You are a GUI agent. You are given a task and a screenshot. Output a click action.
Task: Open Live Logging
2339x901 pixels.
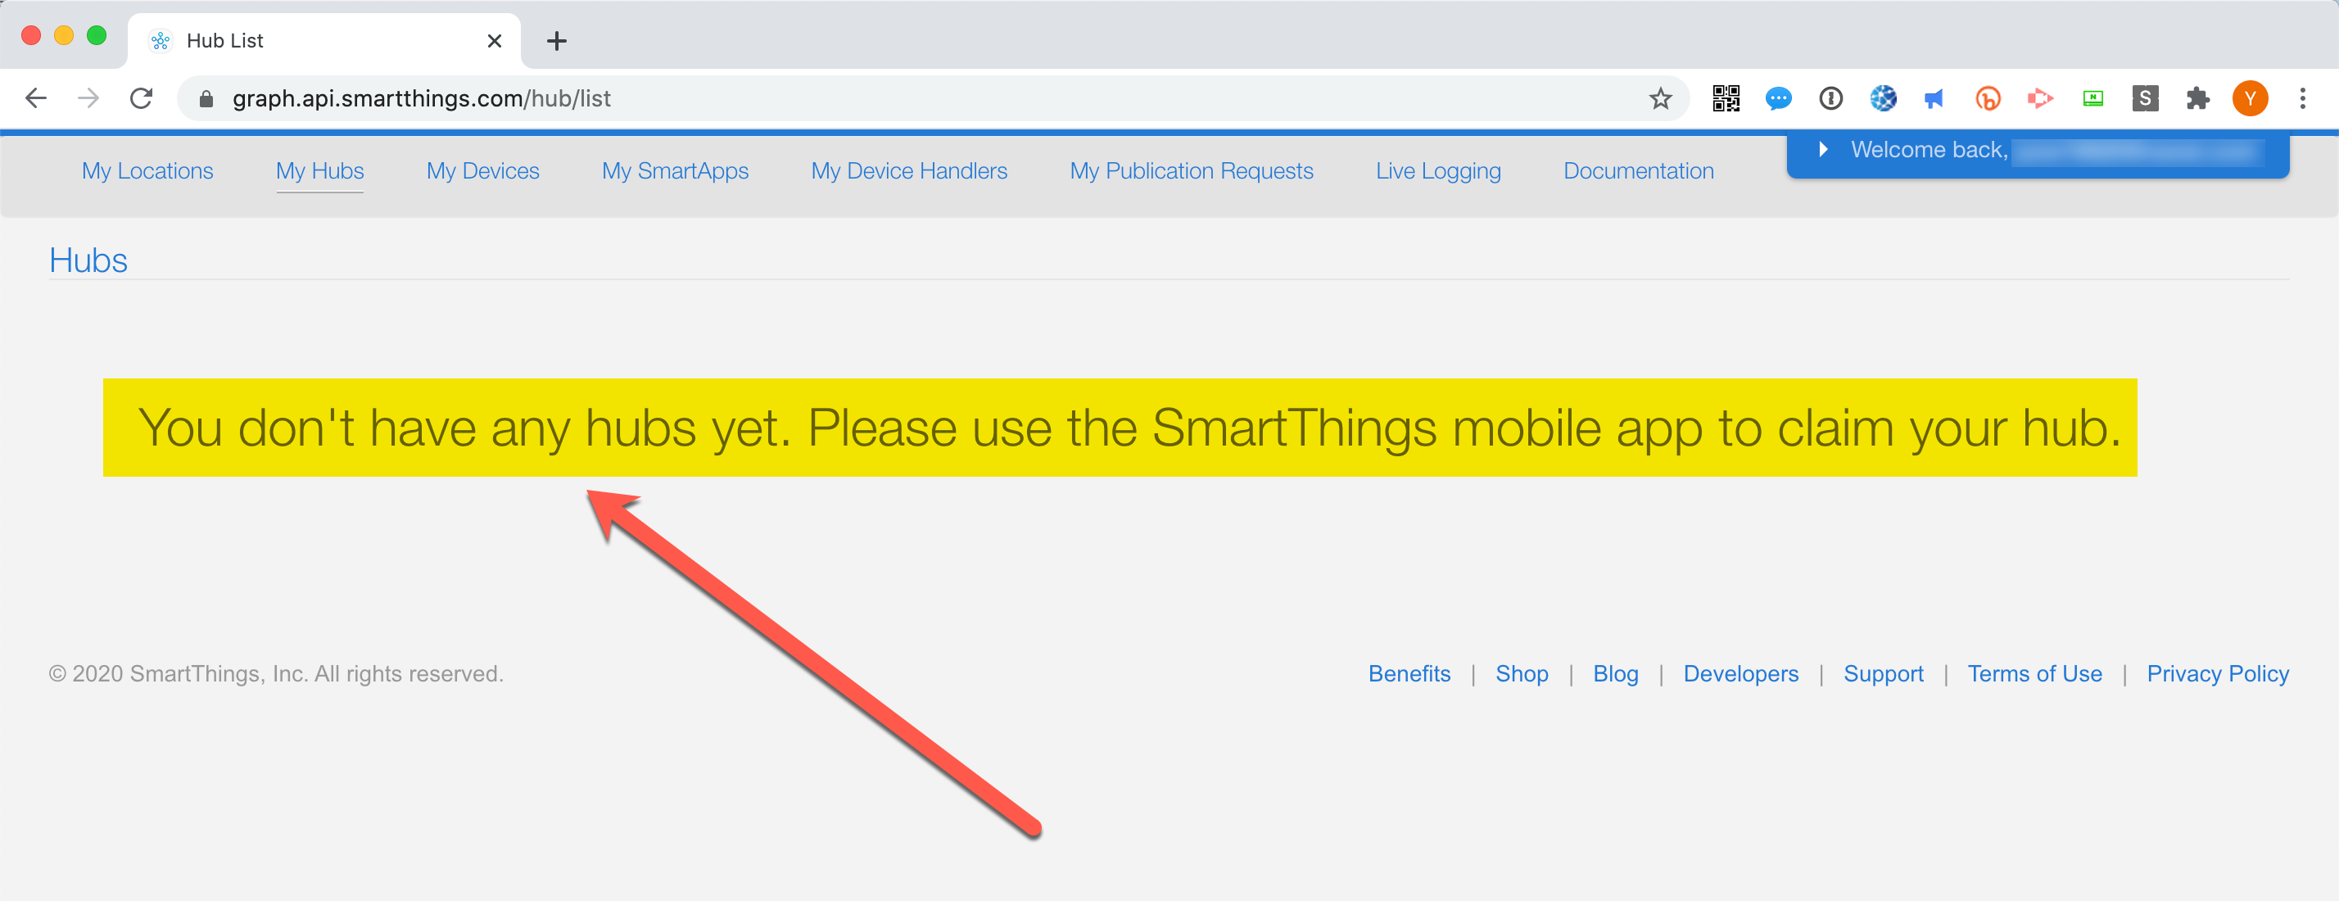(x=1438, y=170)
